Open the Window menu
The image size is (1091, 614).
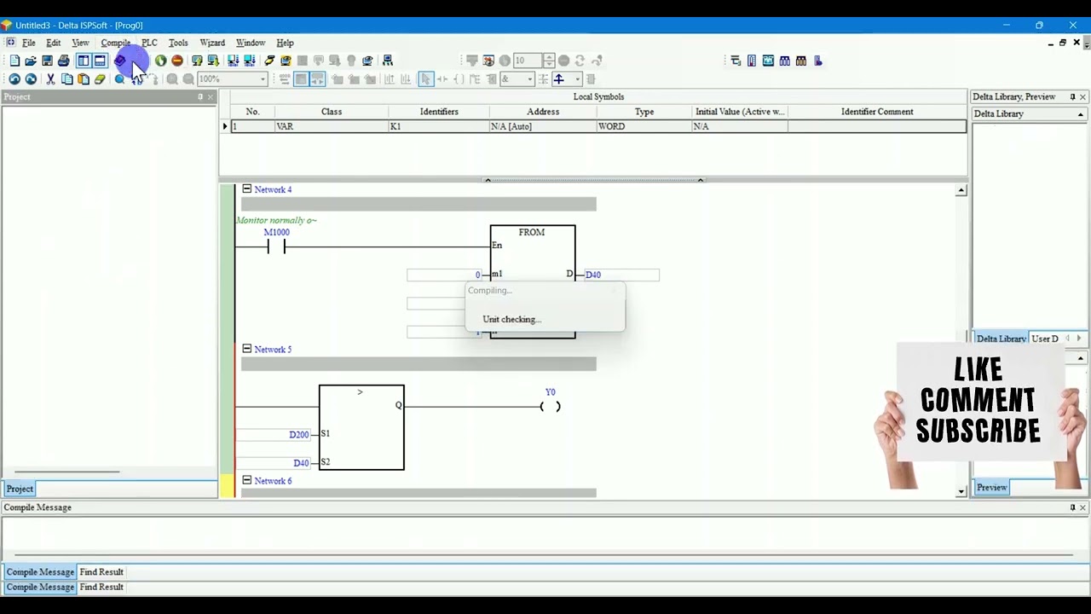(251, 43)
